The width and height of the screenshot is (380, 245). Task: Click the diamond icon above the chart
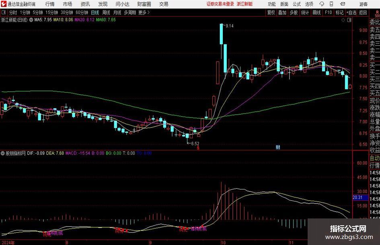(343, 20)
